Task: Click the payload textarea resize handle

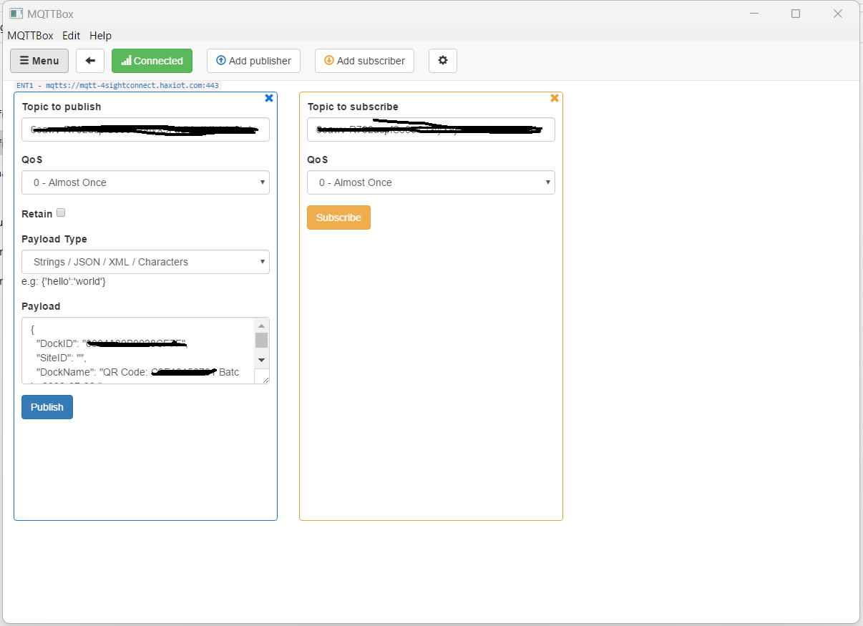Action: 265,379
